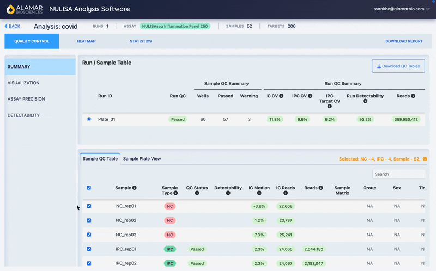Select Assay Precision in the sidebar
436x271 pixels.
click(26, 99)
